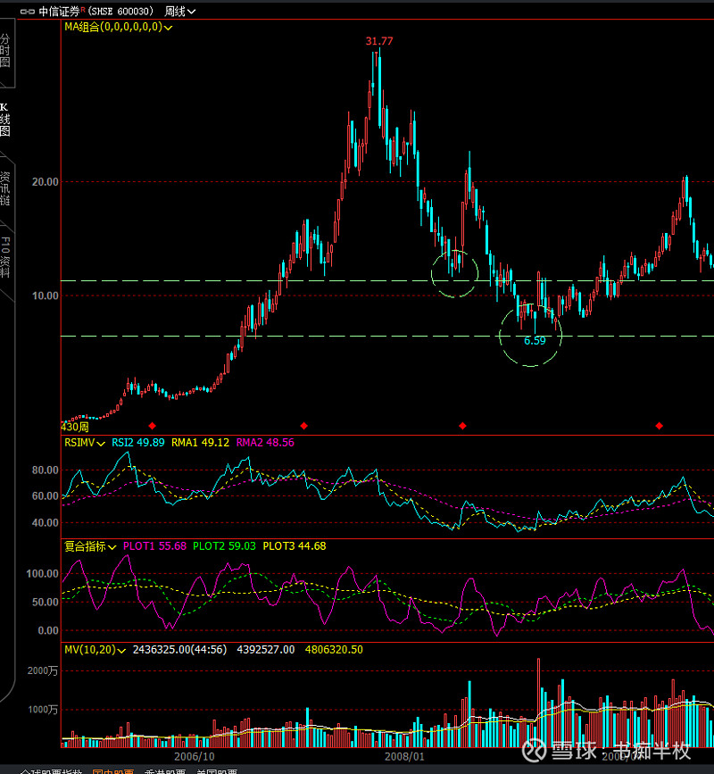
Task: Click the PLOT1 55.68 readout
Action: click(x=154, y=546)
